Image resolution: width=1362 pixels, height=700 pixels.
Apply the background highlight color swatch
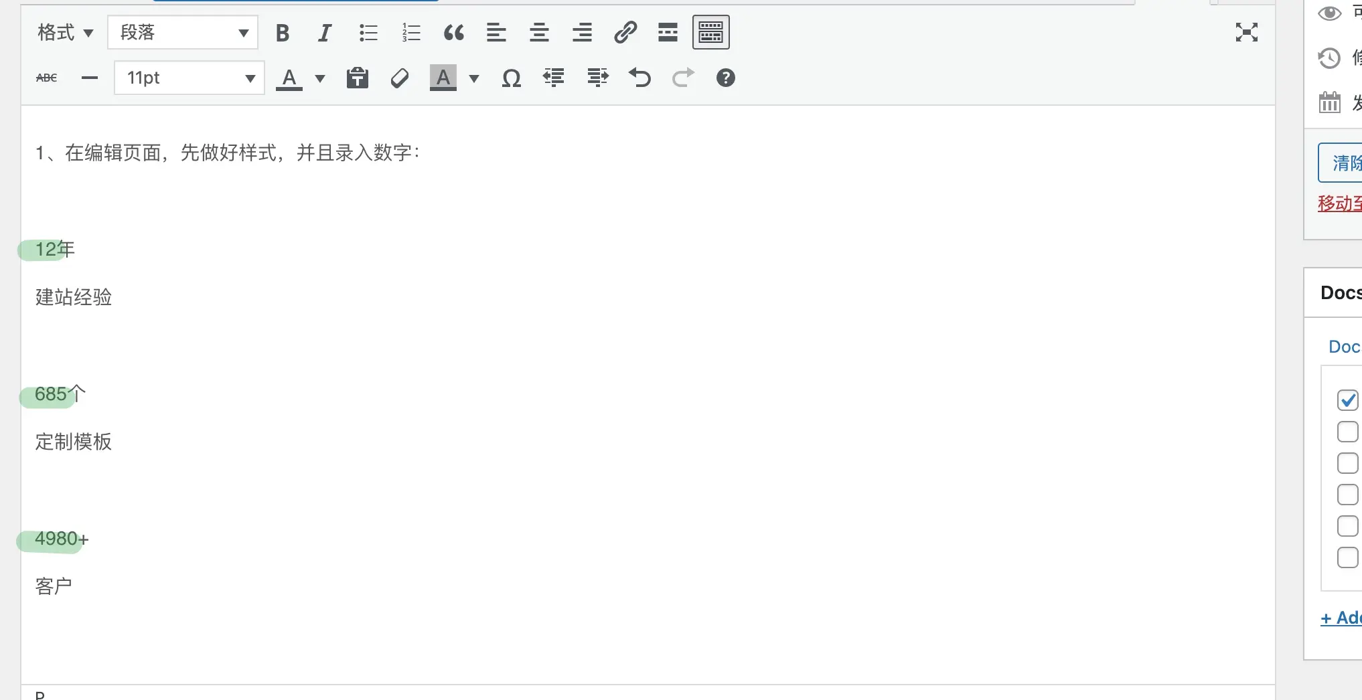coord(443,78)
